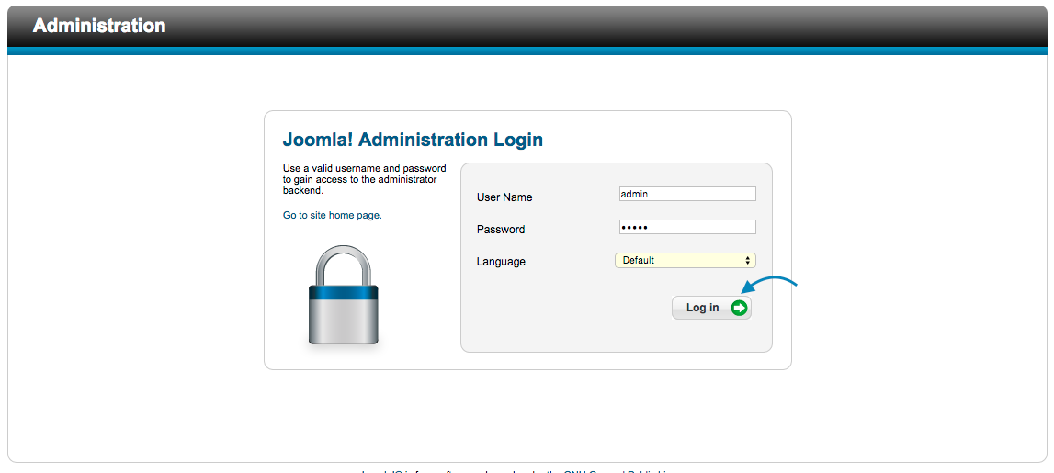Click the User Name label
This screenshot has height=473, width=1054.
504,197
